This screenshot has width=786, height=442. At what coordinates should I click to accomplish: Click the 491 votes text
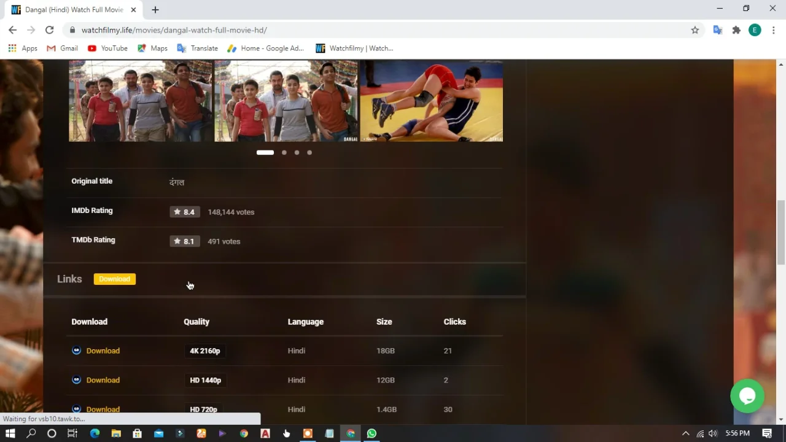click(x=224, y=241)
